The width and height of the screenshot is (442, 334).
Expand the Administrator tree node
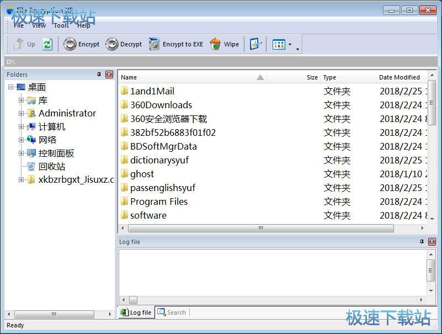[x=22, y=114]
